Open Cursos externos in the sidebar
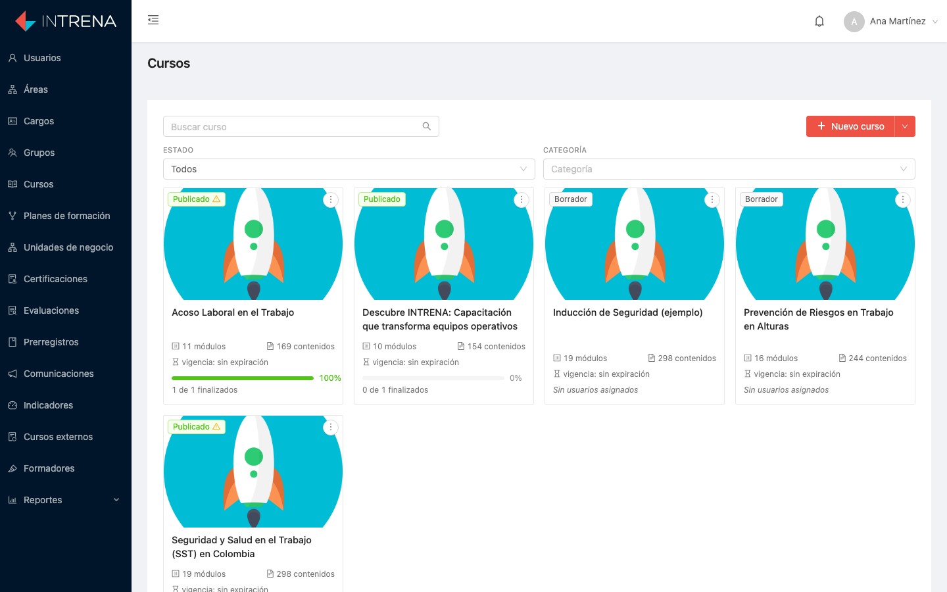The image size is (947, 592). click(66, 437)
